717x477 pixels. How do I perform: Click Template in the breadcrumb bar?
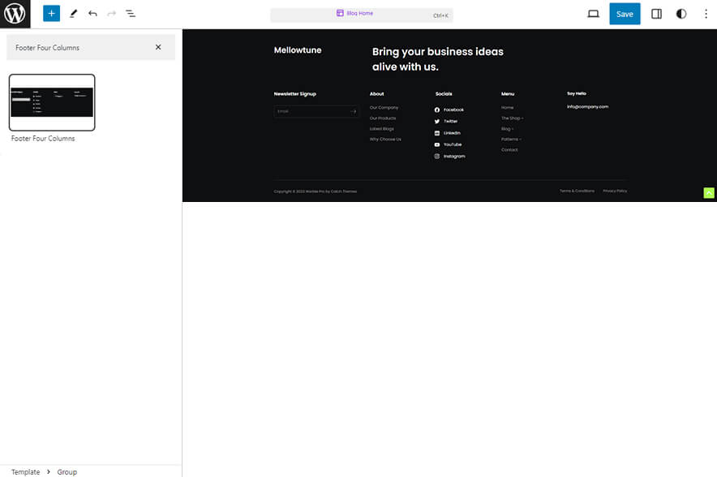click(25, 471)
